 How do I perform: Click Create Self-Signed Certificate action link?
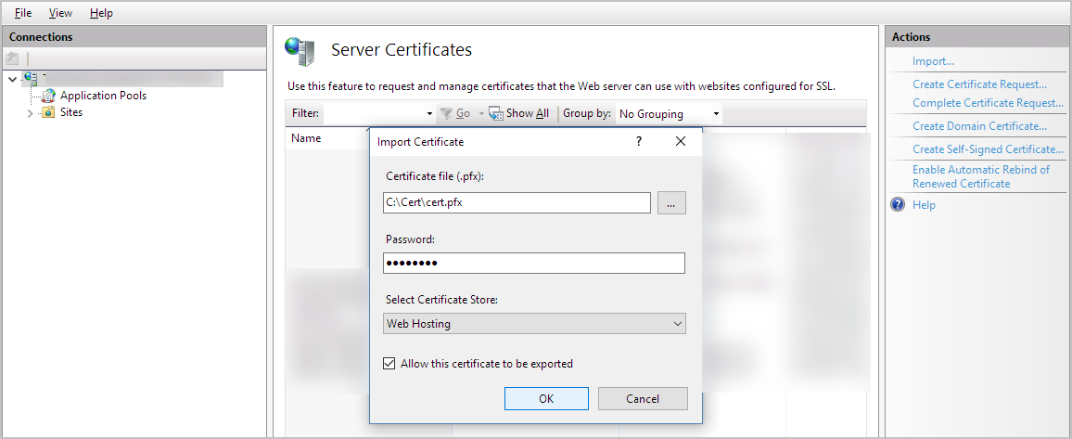coord(987,149)
